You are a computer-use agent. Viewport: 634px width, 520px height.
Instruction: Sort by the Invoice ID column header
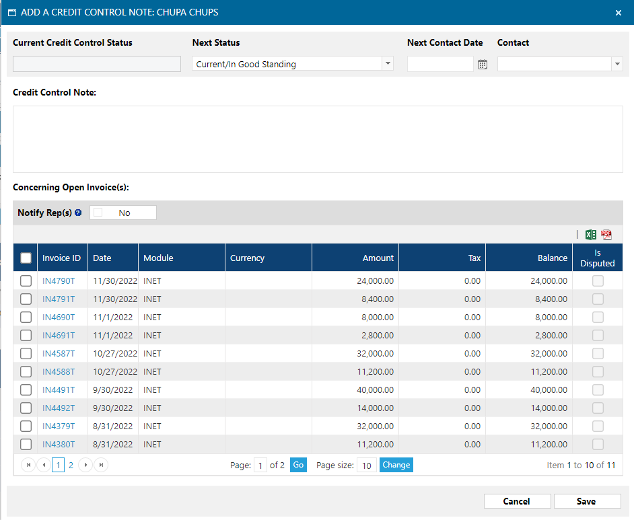(x=61, y=258)
